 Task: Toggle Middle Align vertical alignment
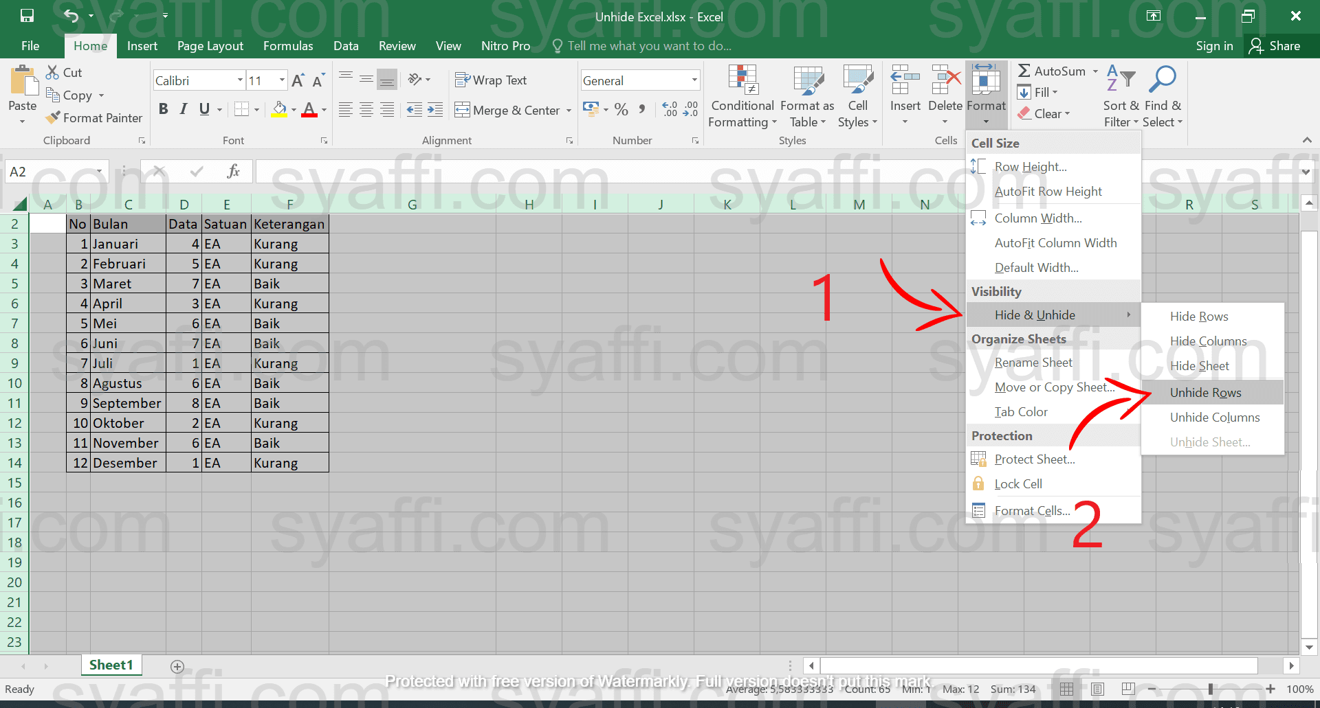pyautogui.click(x=366, y=80)
